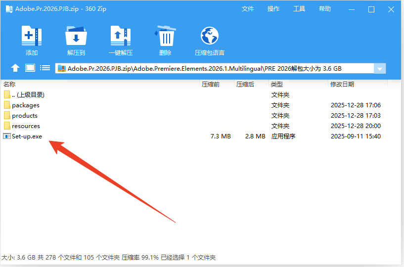Maximize the 360 Zip window
Image resolution: width=404 pixels, height=267 pixels.
[371, 9]
